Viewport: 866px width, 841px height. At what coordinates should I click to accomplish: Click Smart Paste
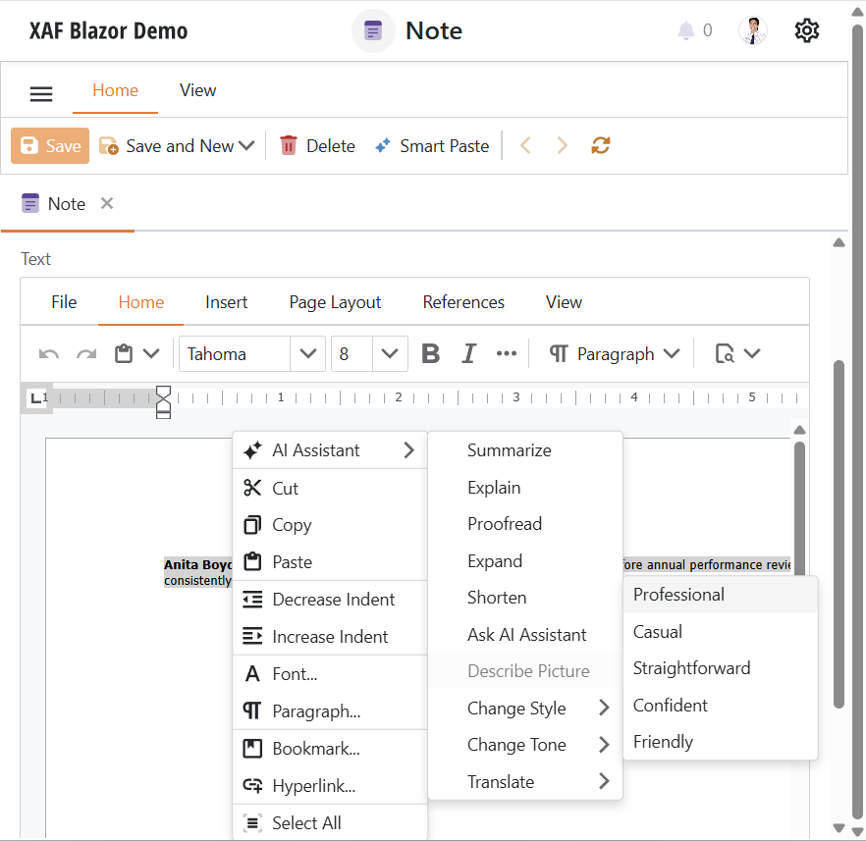click(x=432, y=145)
